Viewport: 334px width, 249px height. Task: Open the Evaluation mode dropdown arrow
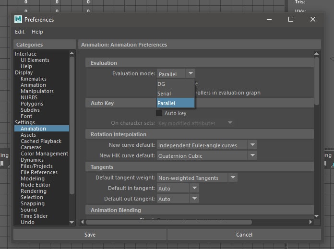tap(191, 73)
